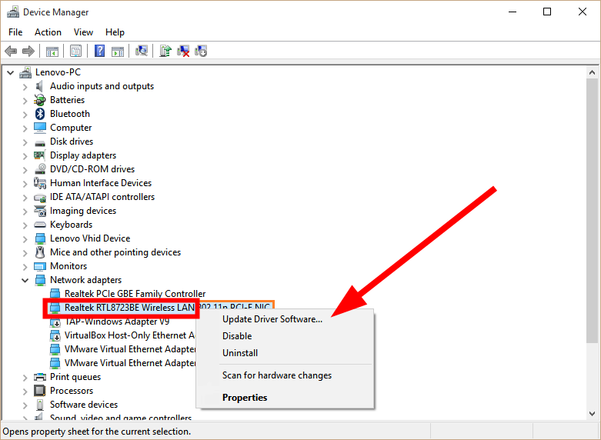601x440 pixels.
Task: Click the TAP-Windows Adapter V9 device icon
Action: point(55,322)
